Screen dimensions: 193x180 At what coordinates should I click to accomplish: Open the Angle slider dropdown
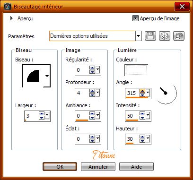148,93
